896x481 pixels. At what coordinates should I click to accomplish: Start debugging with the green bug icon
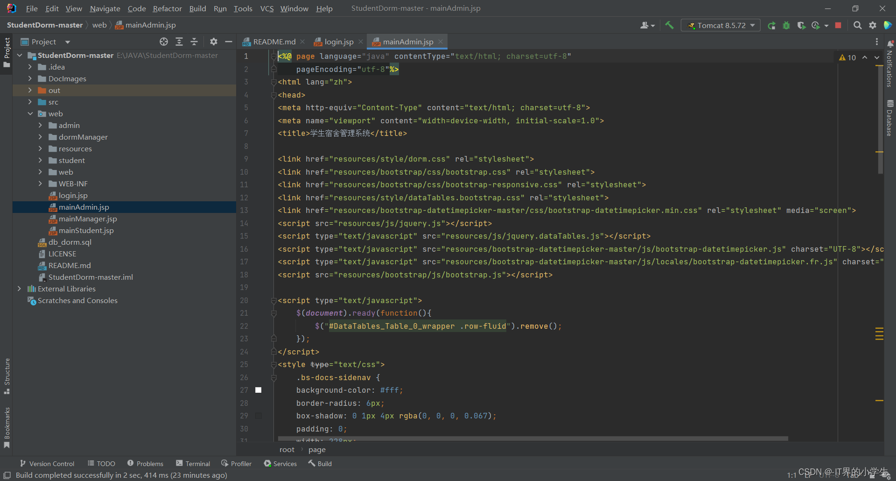[x=786, y=26]
